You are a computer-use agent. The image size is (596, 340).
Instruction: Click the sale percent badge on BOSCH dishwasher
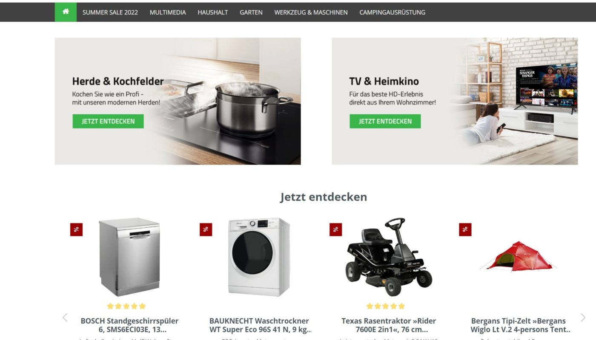(76, 229)
